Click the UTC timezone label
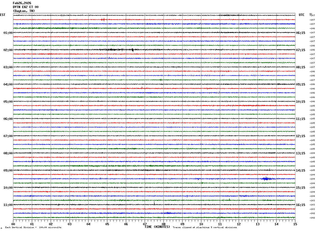The width and height of the screenshot is (316, 231). point(302,15)
